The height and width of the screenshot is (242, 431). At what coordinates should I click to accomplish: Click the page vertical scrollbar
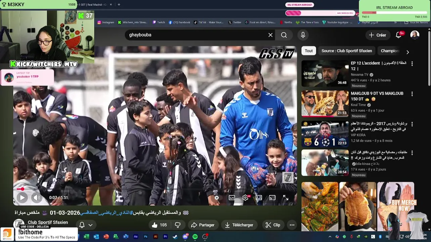[x=429, y=59]
